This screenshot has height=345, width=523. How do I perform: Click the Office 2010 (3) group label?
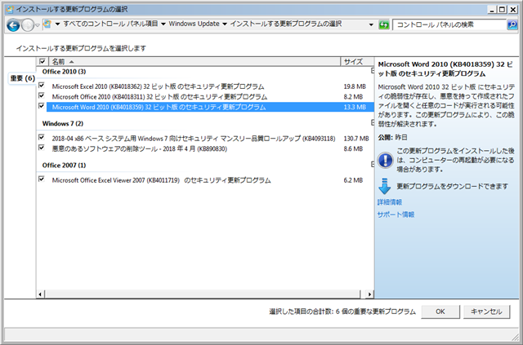tap(64, 72)
